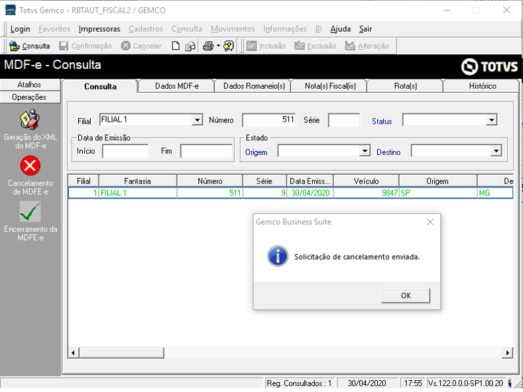Screen dimensions: 523x392
Task: Click OK in the cancellation message dialog
Action: pyautogui.click(x=406, y=296)
